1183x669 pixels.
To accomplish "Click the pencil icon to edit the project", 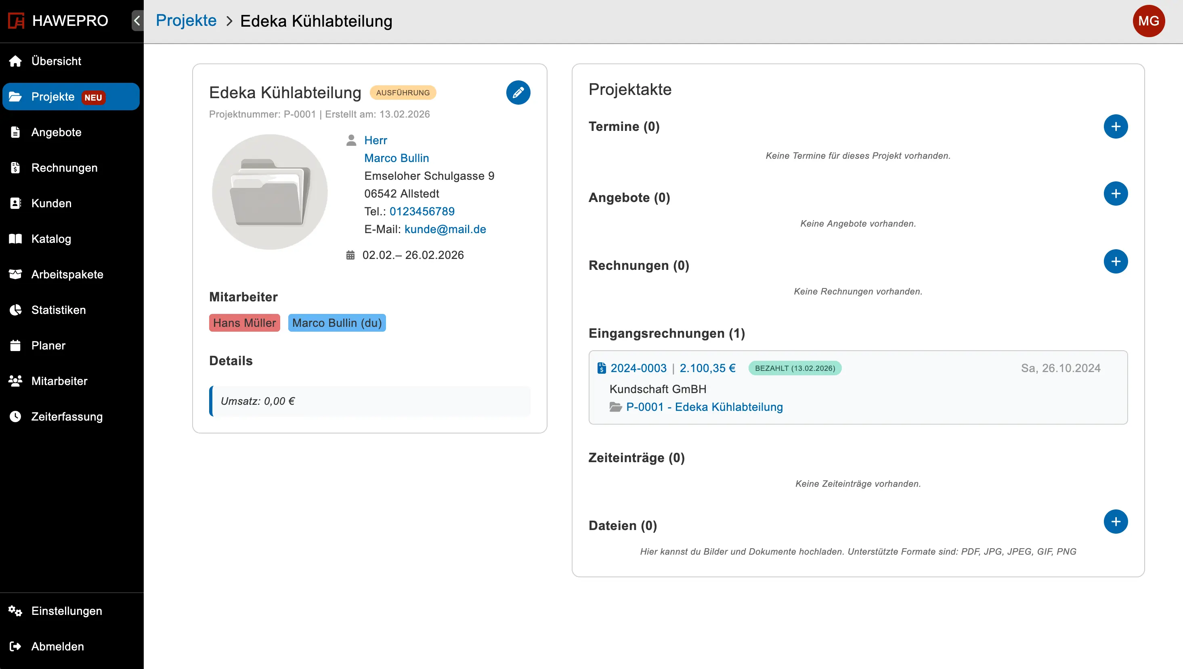I will click(518, 93).
